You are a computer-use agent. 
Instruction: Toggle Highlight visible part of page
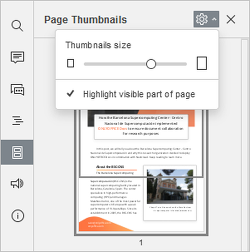137,94
